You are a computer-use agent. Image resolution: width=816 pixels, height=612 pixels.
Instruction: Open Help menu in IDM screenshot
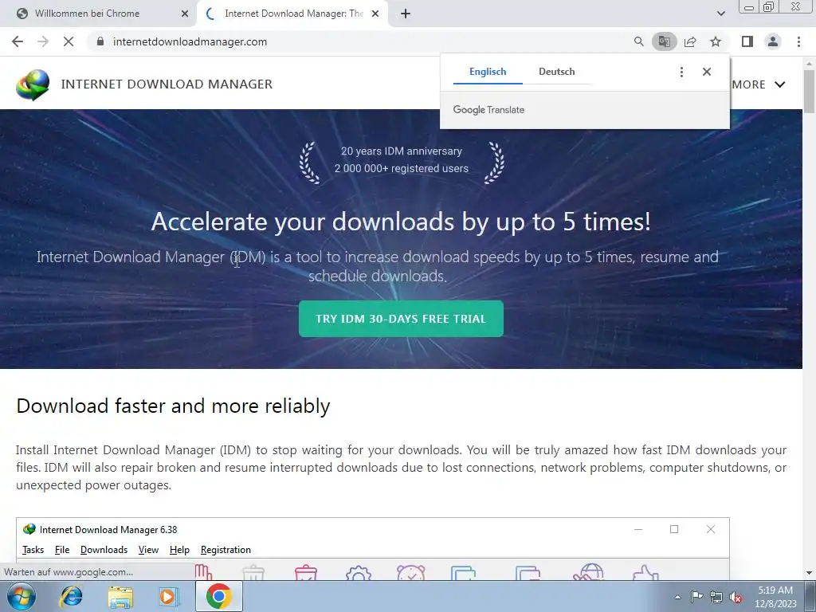pos(179,550)
